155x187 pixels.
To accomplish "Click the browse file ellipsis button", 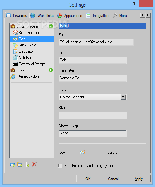I will [x=140, y=42].
